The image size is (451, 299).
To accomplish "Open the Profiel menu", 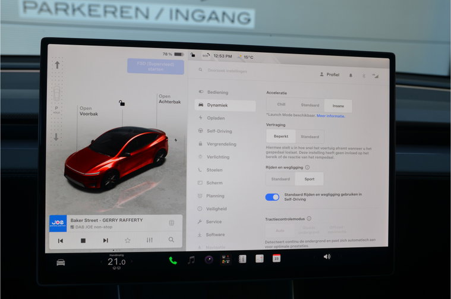I will point(330,74).
